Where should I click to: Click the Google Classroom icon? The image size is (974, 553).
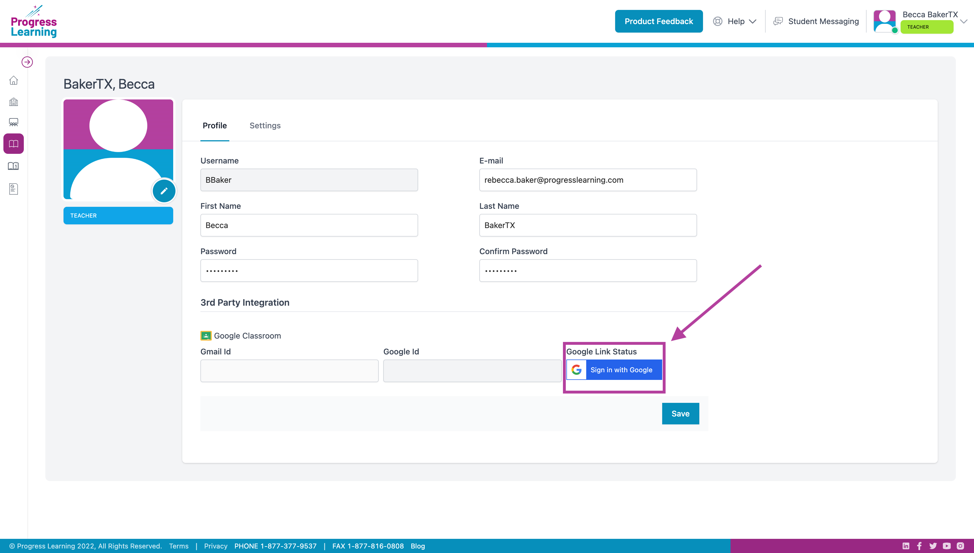click(x=206, y=336)
